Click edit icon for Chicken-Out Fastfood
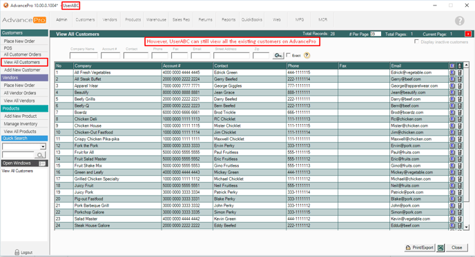 coord(452,132)
